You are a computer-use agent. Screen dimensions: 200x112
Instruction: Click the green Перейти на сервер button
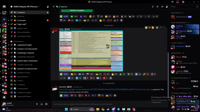[x=77, y=10]
